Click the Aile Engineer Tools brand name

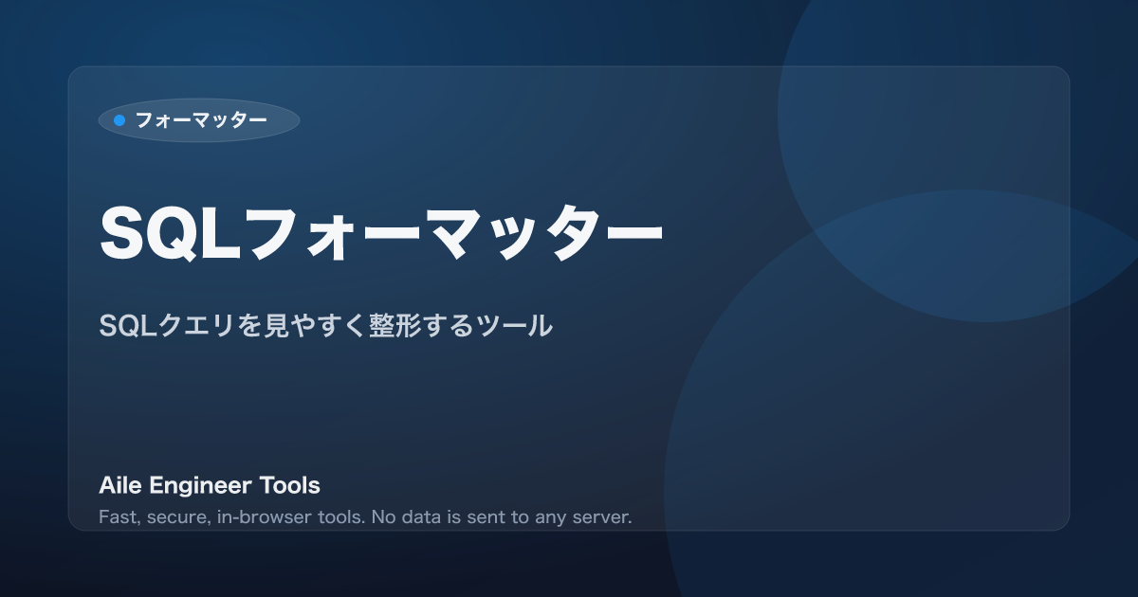pyautogui.click(x=210, y=486)
